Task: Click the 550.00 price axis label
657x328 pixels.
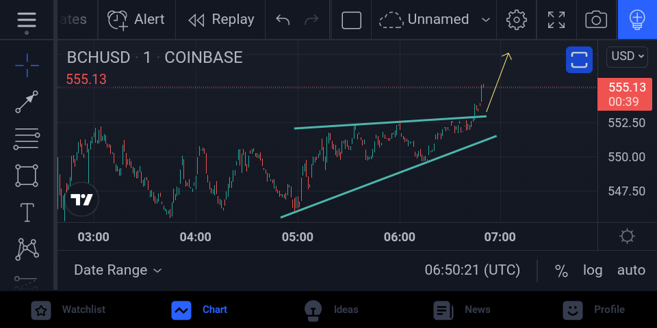Action: tap(626, 157)
